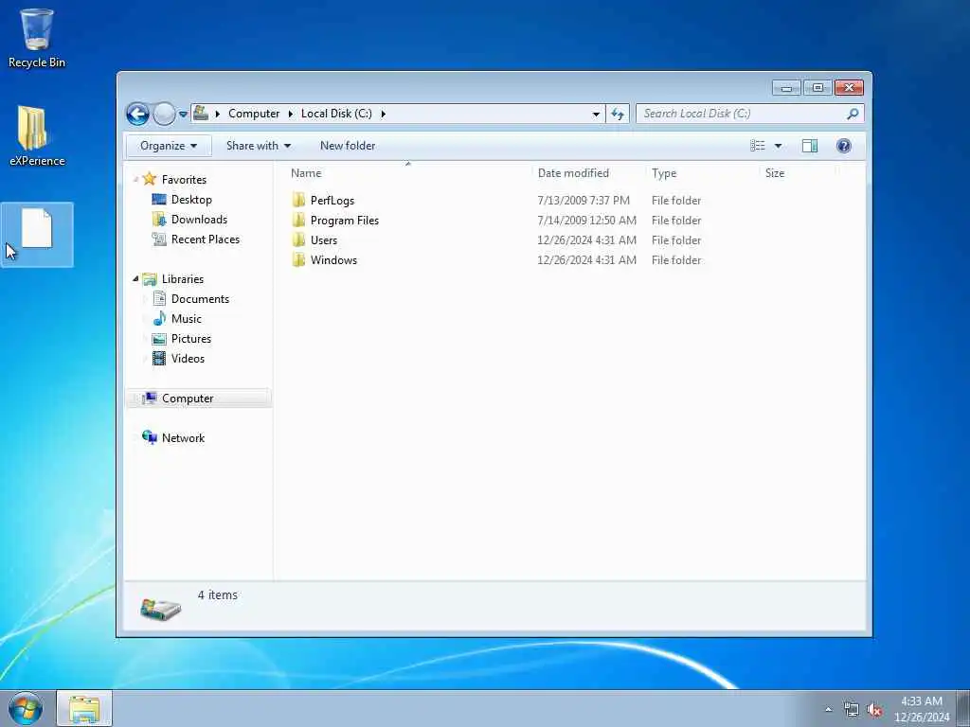Screen dimensions: 970x727
Task: Open Help with the question mark icon
Action: pos(844,146)
